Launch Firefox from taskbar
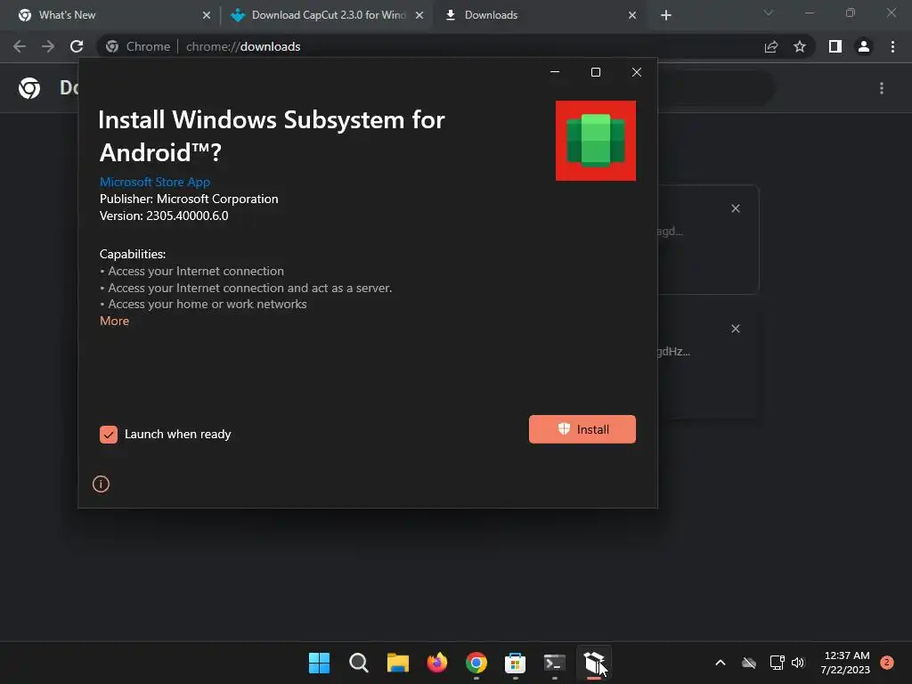Viewport: 912px width, 684px height. click(x=437, y=663)
